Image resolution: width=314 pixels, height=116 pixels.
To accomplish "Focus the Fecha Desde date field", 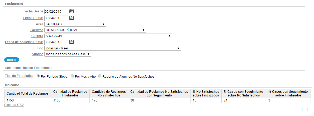I will click(56, 12).
